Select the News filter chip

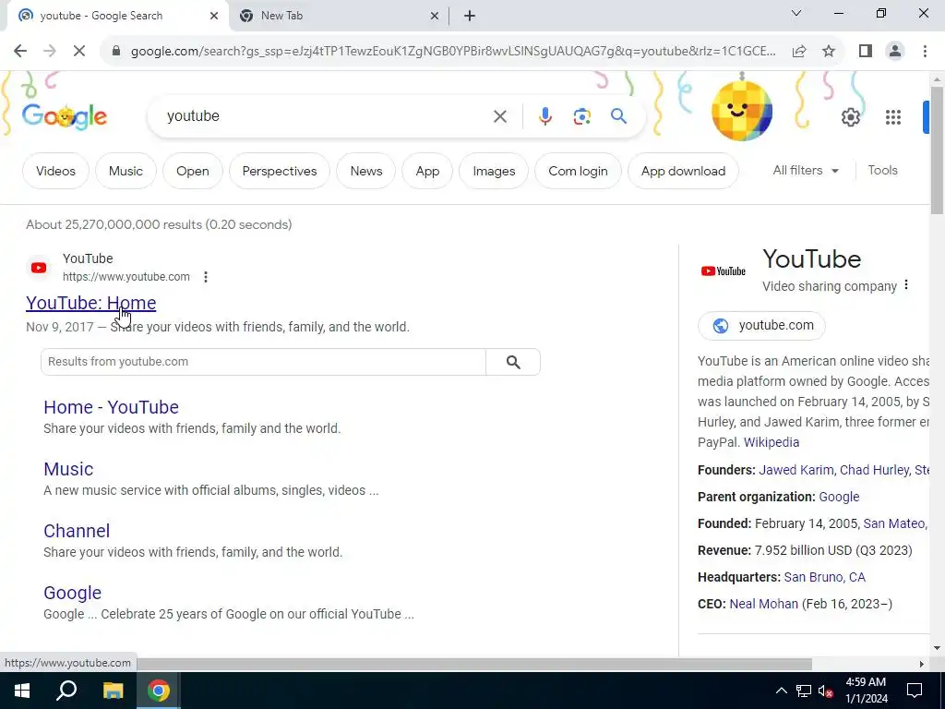click(365, 171)
